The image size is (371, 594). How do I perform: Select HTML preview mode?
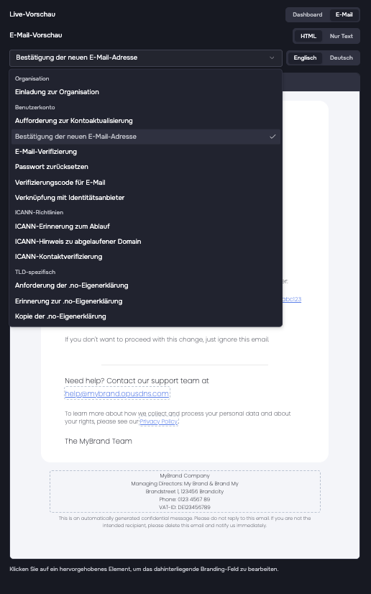coord(308,37)
